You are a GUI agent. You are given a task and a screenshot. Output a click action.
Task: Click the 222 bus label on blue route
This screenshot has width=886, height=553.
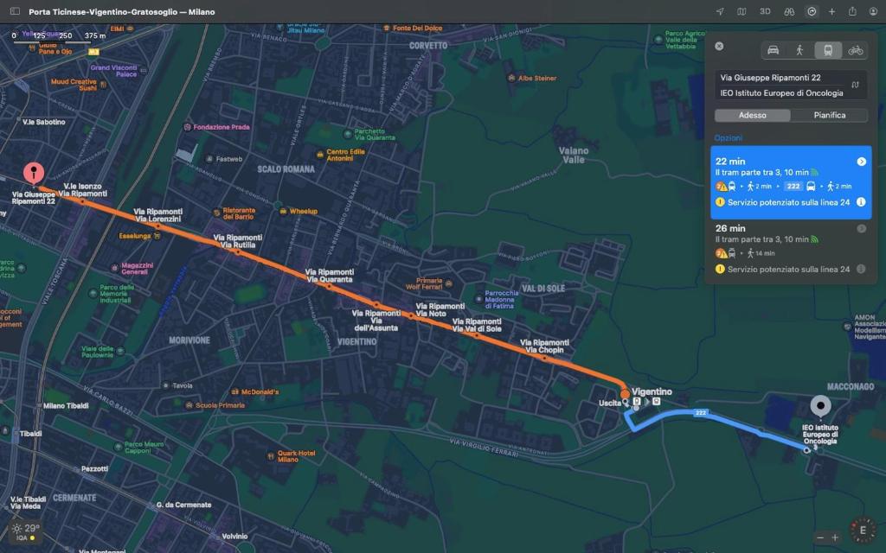(701, 413)
